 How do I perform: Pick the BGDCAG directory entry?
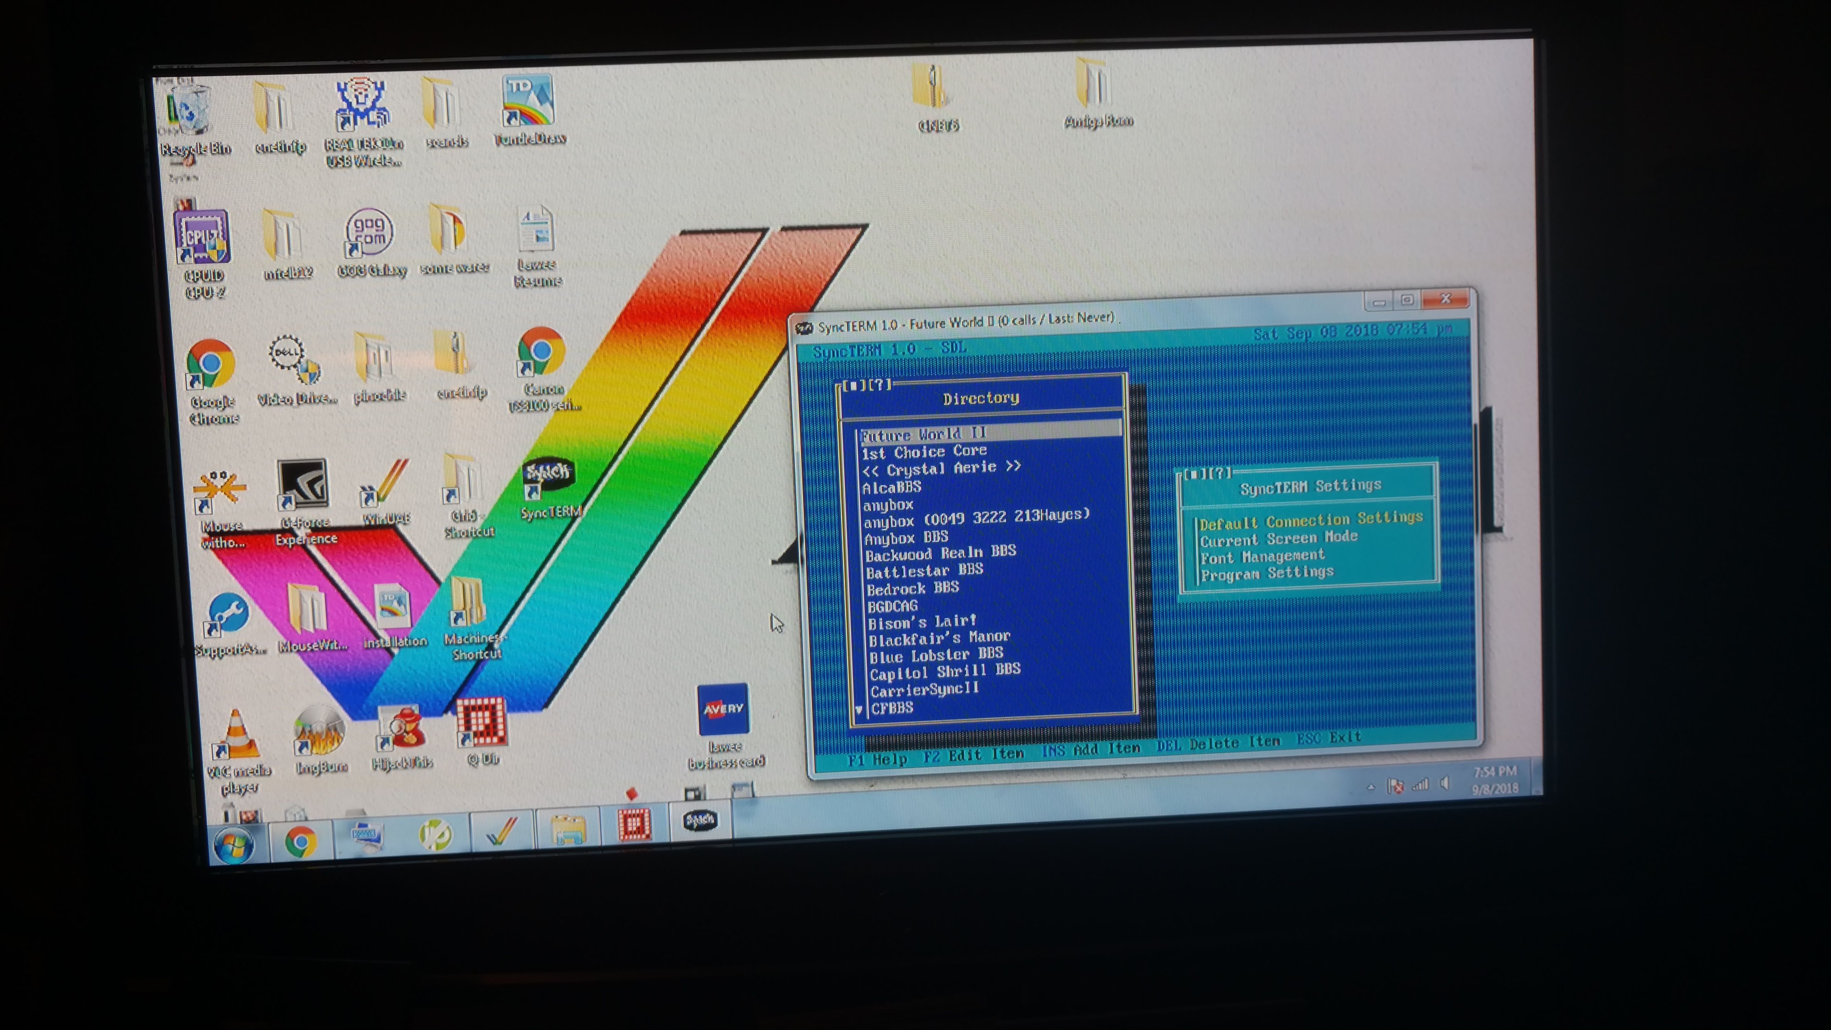coord(892,606)
